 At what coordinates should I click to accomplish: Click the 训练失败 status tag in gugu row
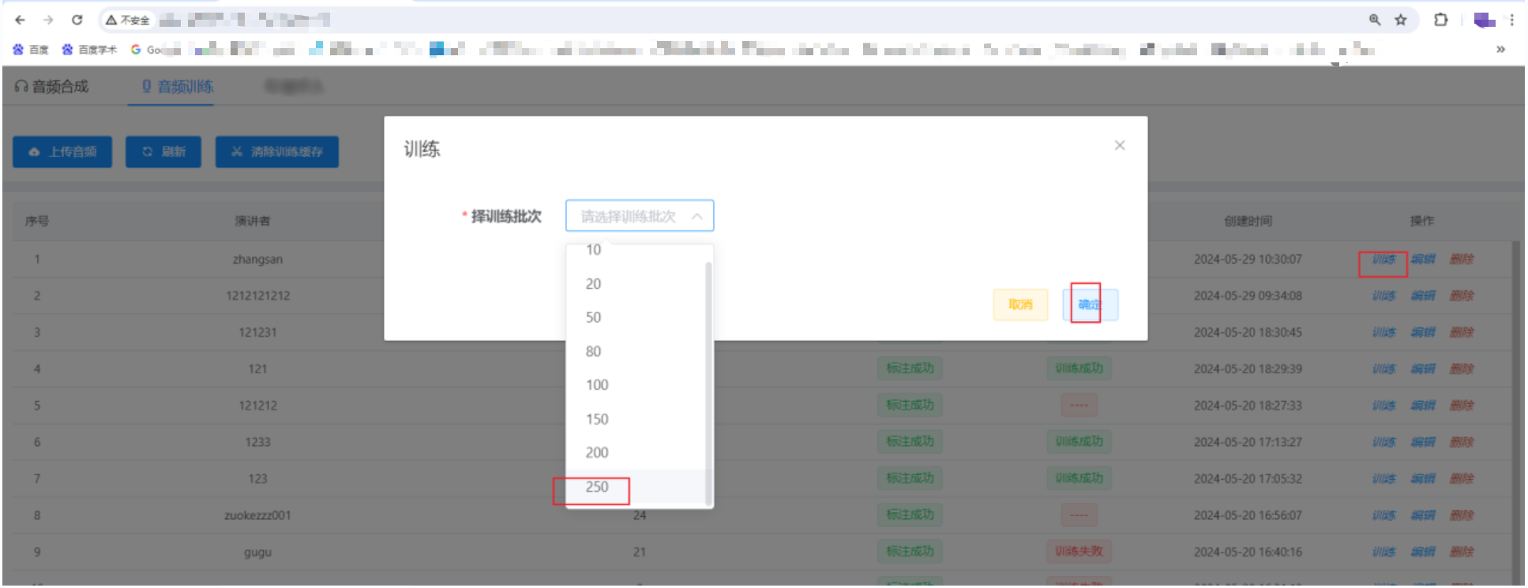click(x=1079, y=551)
